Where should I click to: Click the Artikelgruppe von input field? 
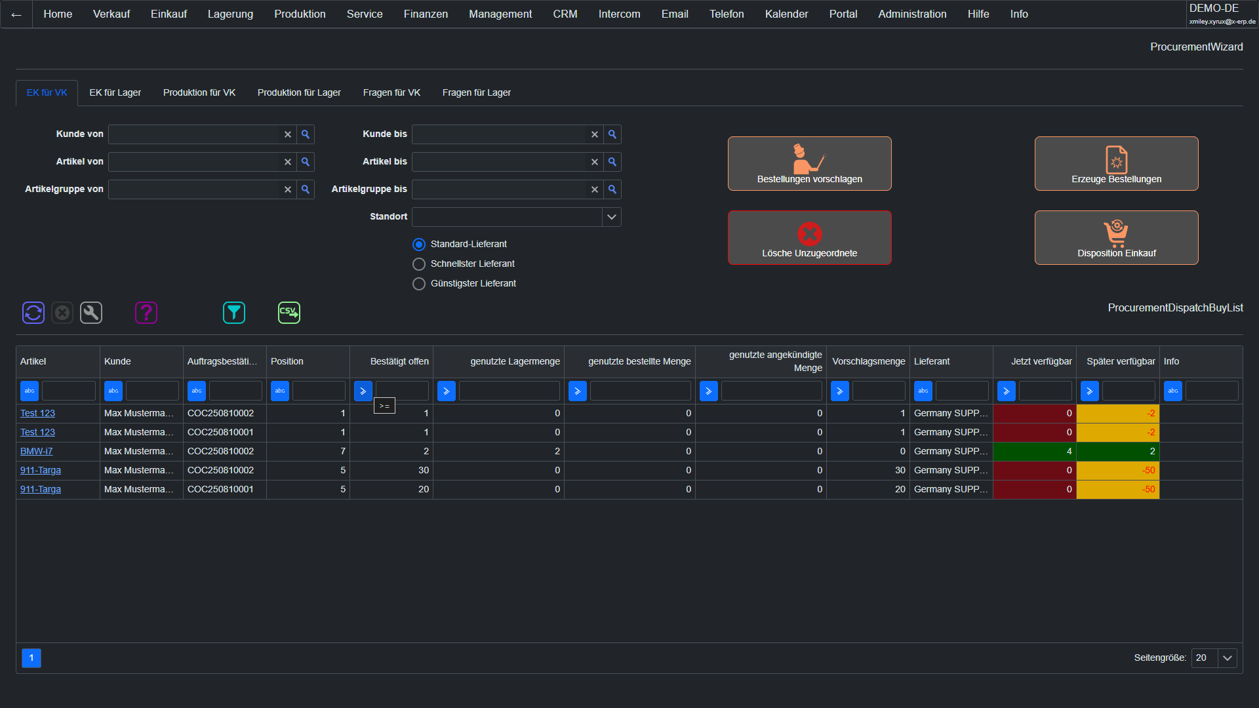pos(194,189)
